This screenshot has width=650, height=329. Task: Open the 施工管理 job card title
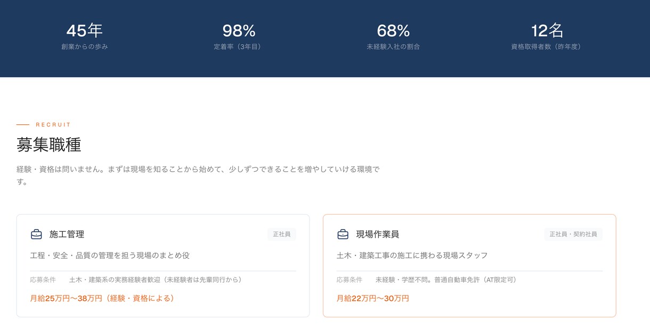coord(67,234)
